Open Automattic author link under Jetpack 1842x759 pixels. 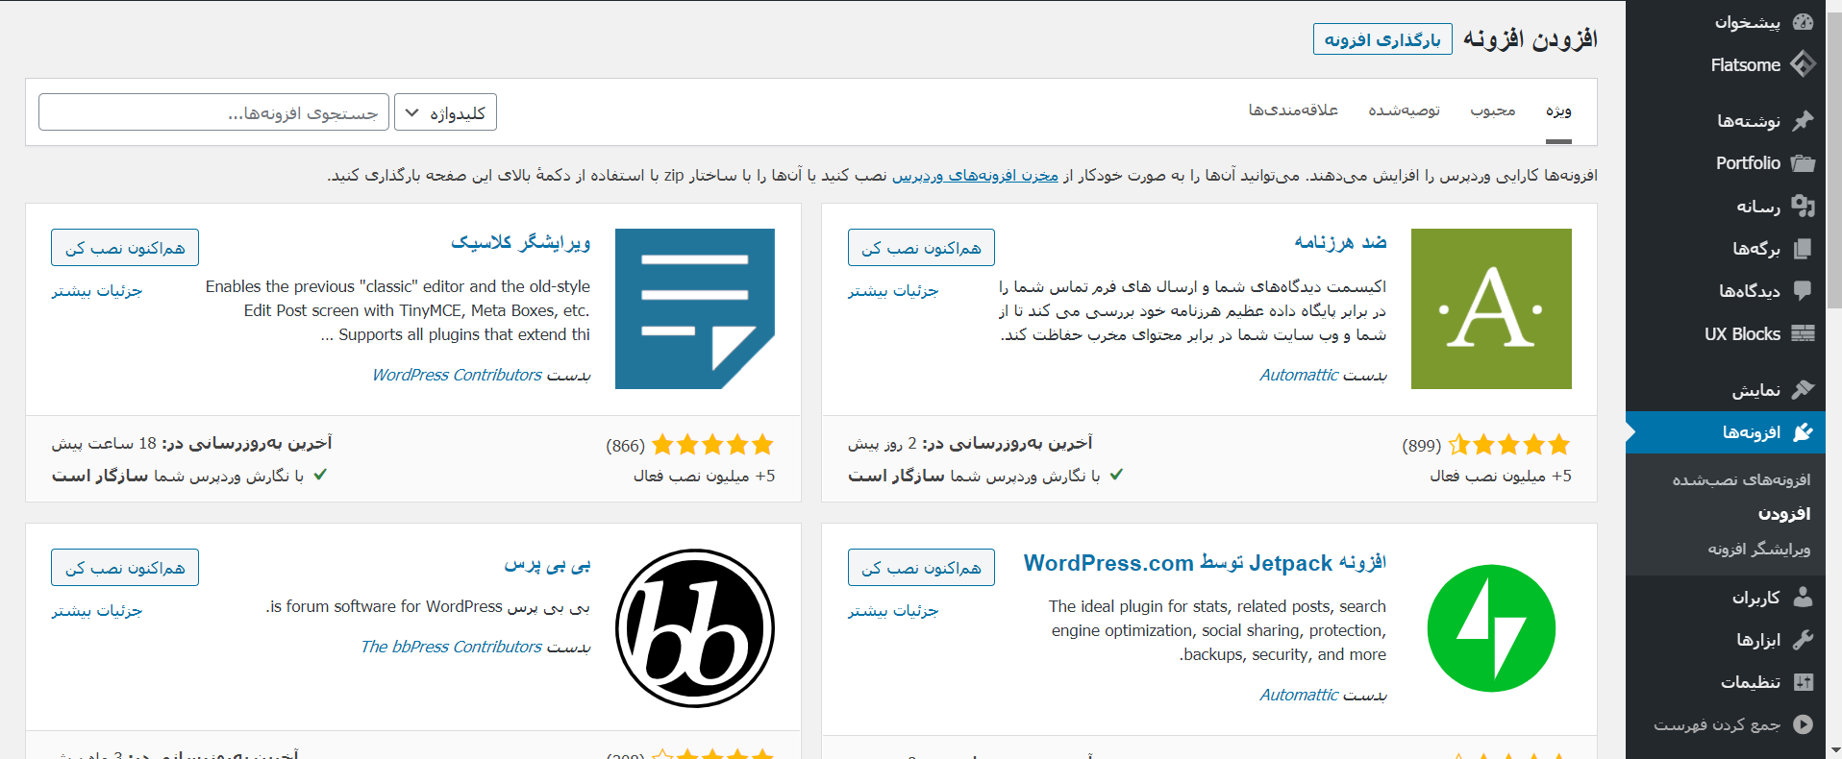tap(1299, 695)
